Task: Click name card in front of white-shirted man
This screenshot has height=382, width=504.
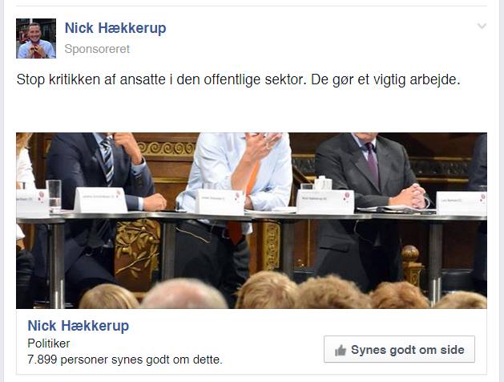Action: 220,201
